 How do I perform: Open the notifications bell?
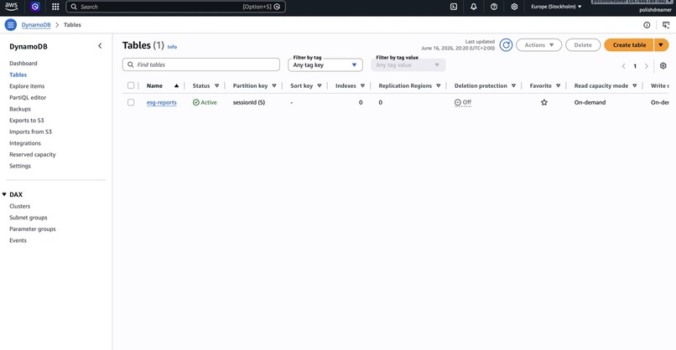pyautogui.click(x=473, y=7)
